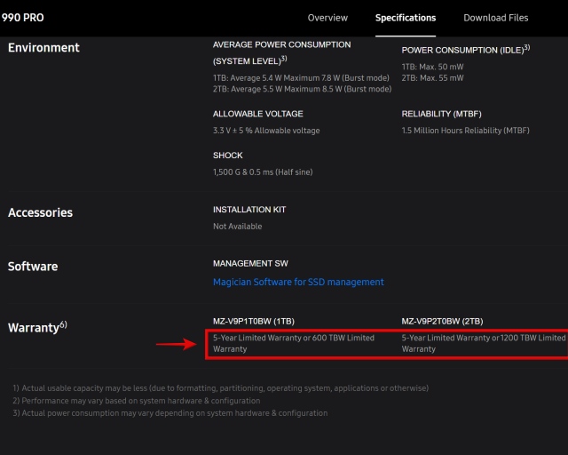
Task: Click the 1TB: Max. 50 mW value
Action: pos(432,67)
